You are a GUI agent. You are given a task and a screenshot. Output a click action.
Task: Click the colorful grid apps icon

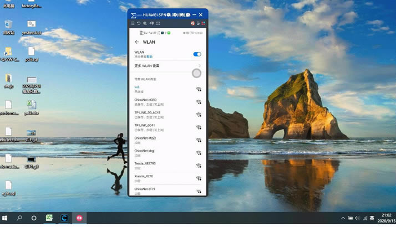pyautogui.click(x=203, y=23)
